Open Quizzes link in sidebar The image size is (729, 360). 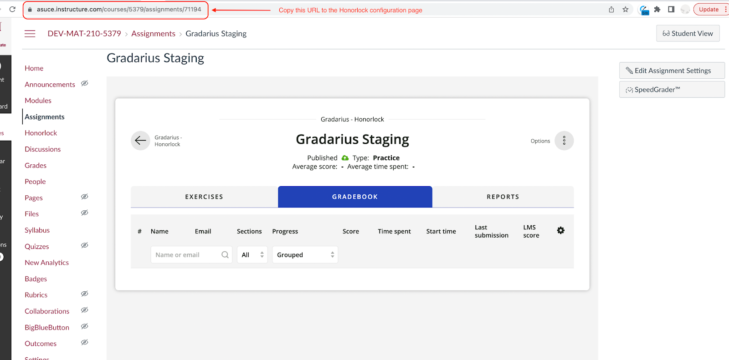click(37, 247)
